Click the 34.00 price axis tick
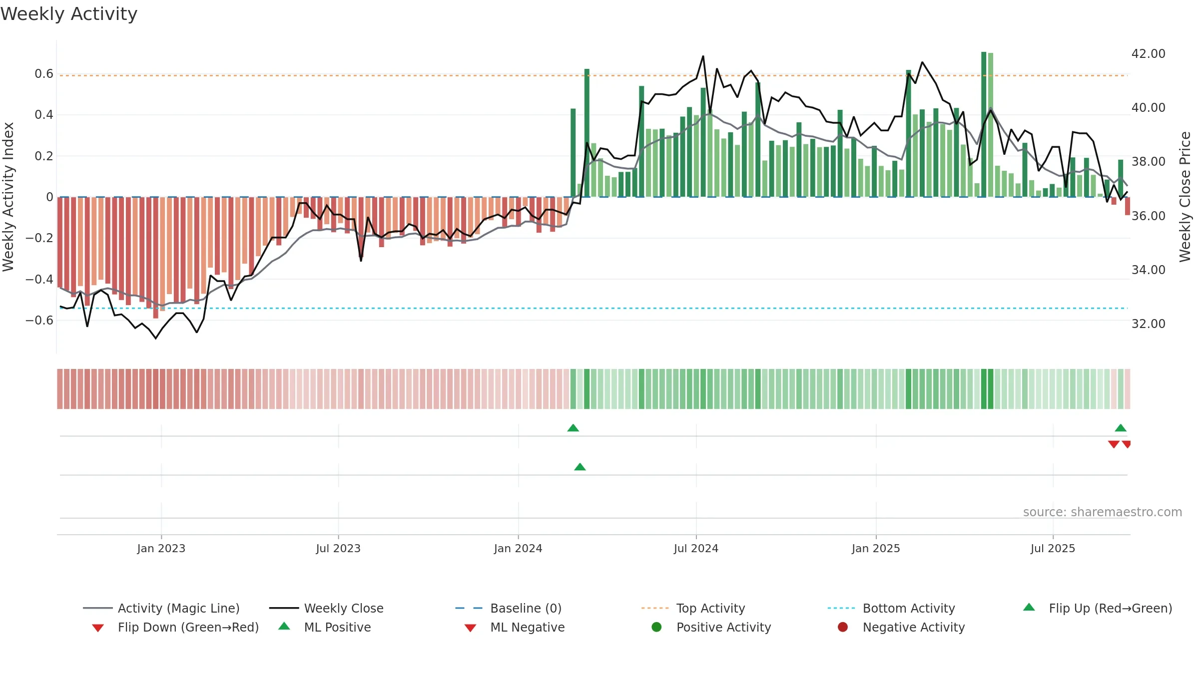1199x674 pixels. pos(1148,270)
